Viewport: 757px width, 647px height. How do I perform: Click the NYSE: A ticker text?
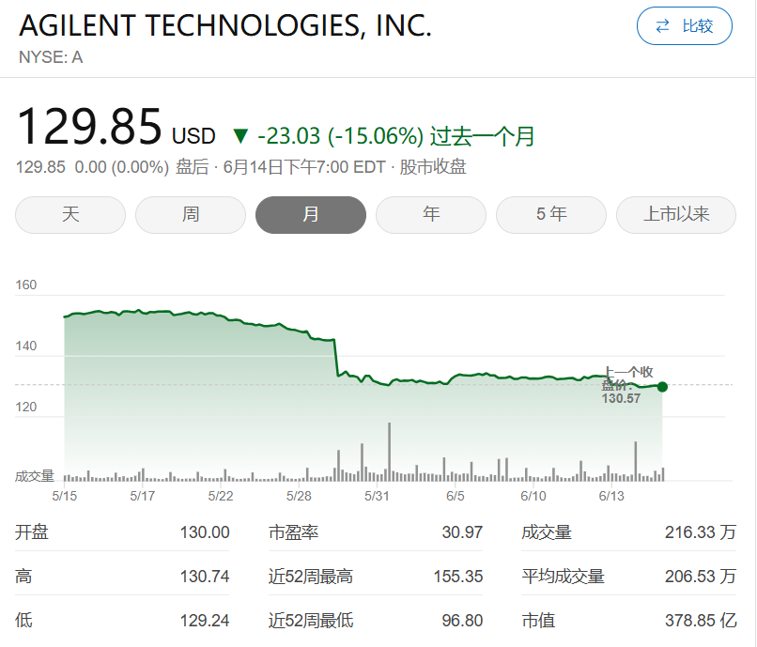[51, 57]
